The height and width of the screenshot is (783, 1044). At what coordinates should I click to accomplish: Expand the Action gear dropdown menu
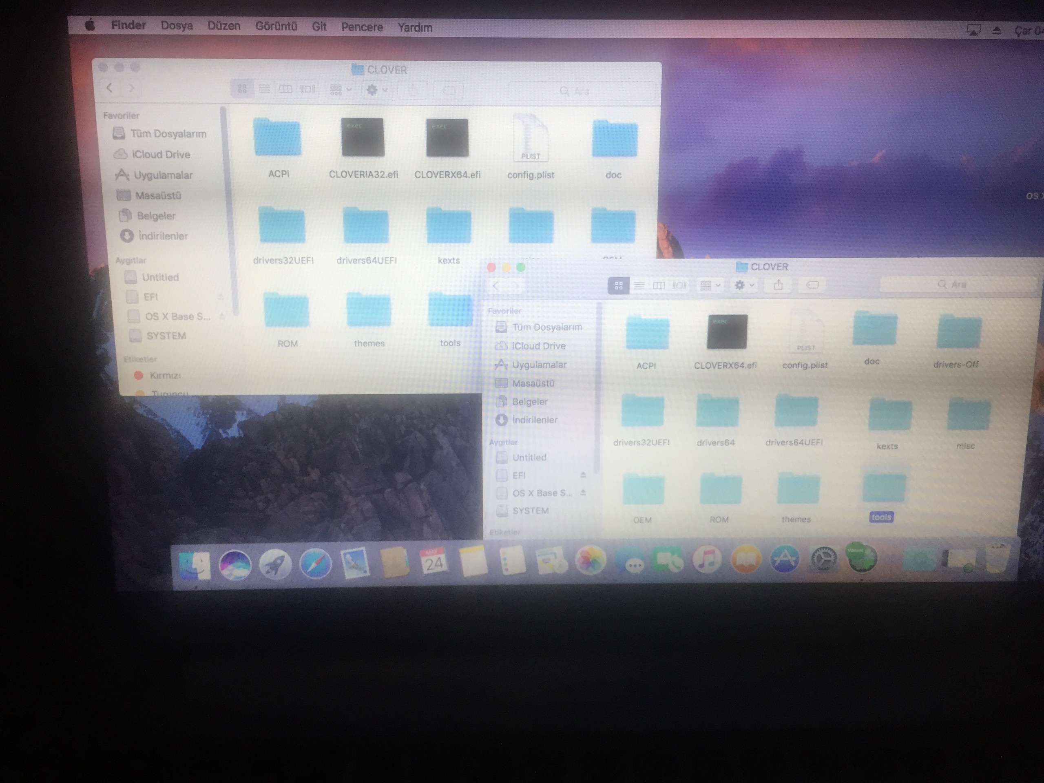(x=744, y=285)
